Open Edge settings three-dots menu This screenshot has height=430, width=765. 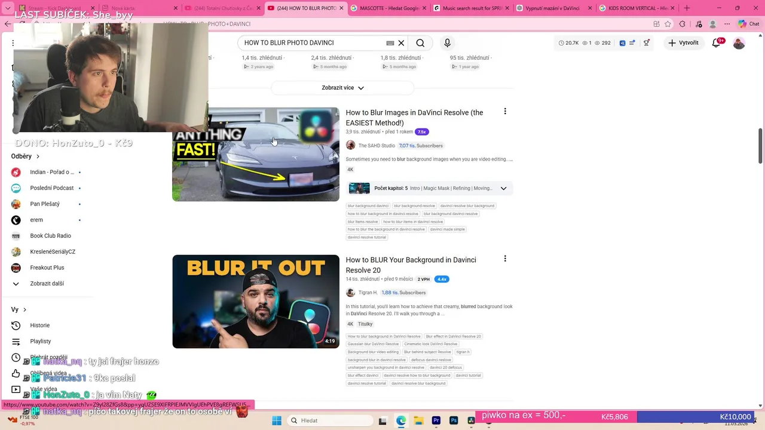pyautogui.click(x=727, y=24)
